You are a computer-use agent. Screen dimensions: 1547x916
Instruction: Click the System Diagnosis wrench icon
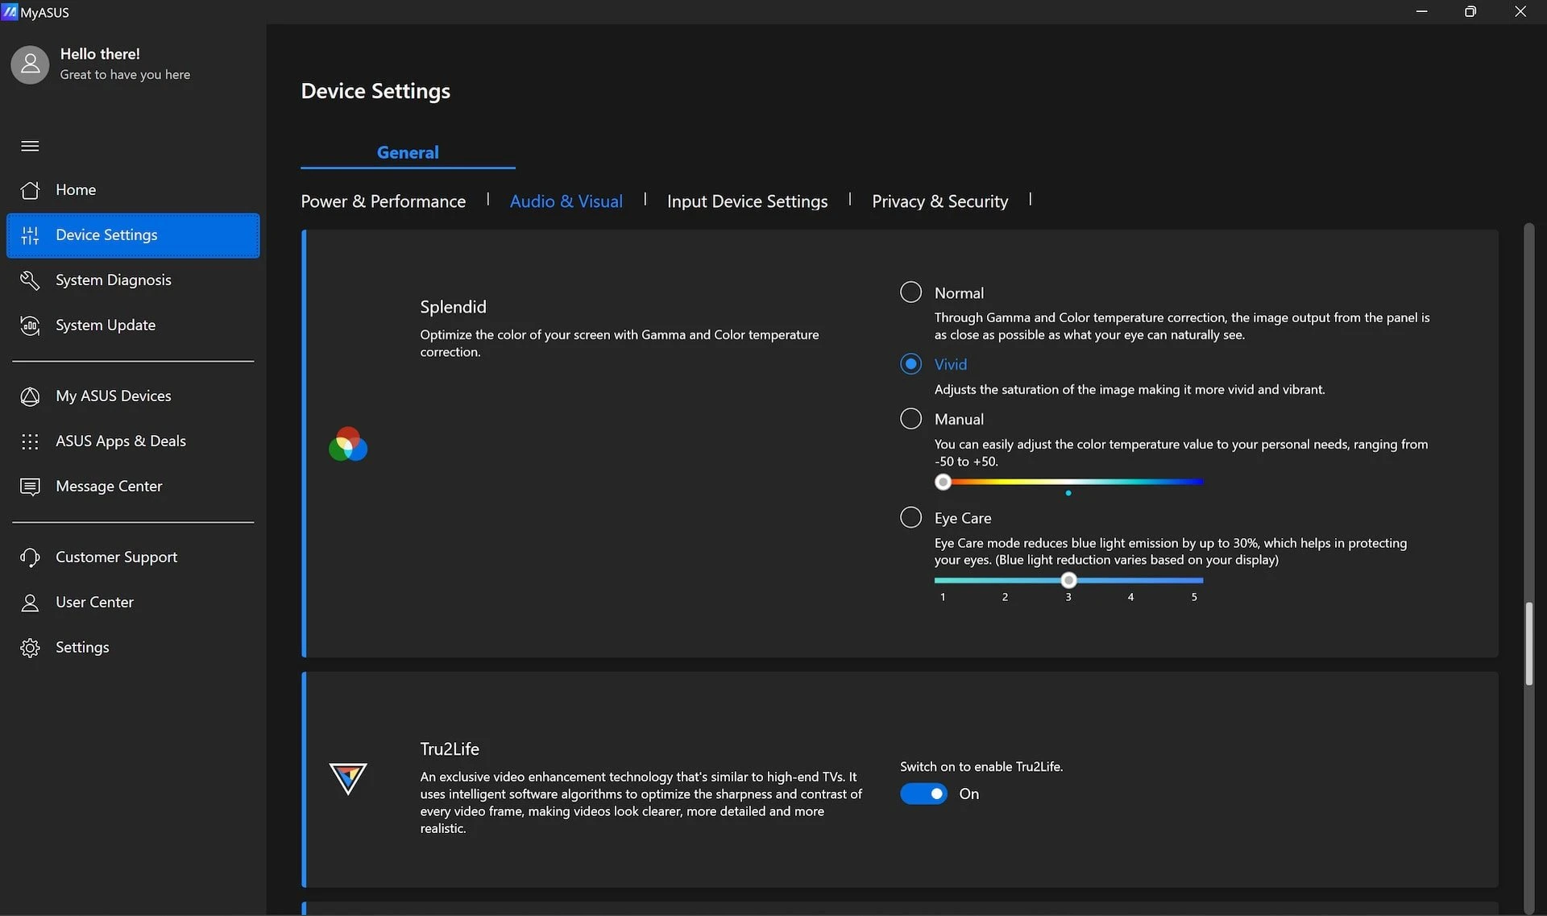coord(30,280)
